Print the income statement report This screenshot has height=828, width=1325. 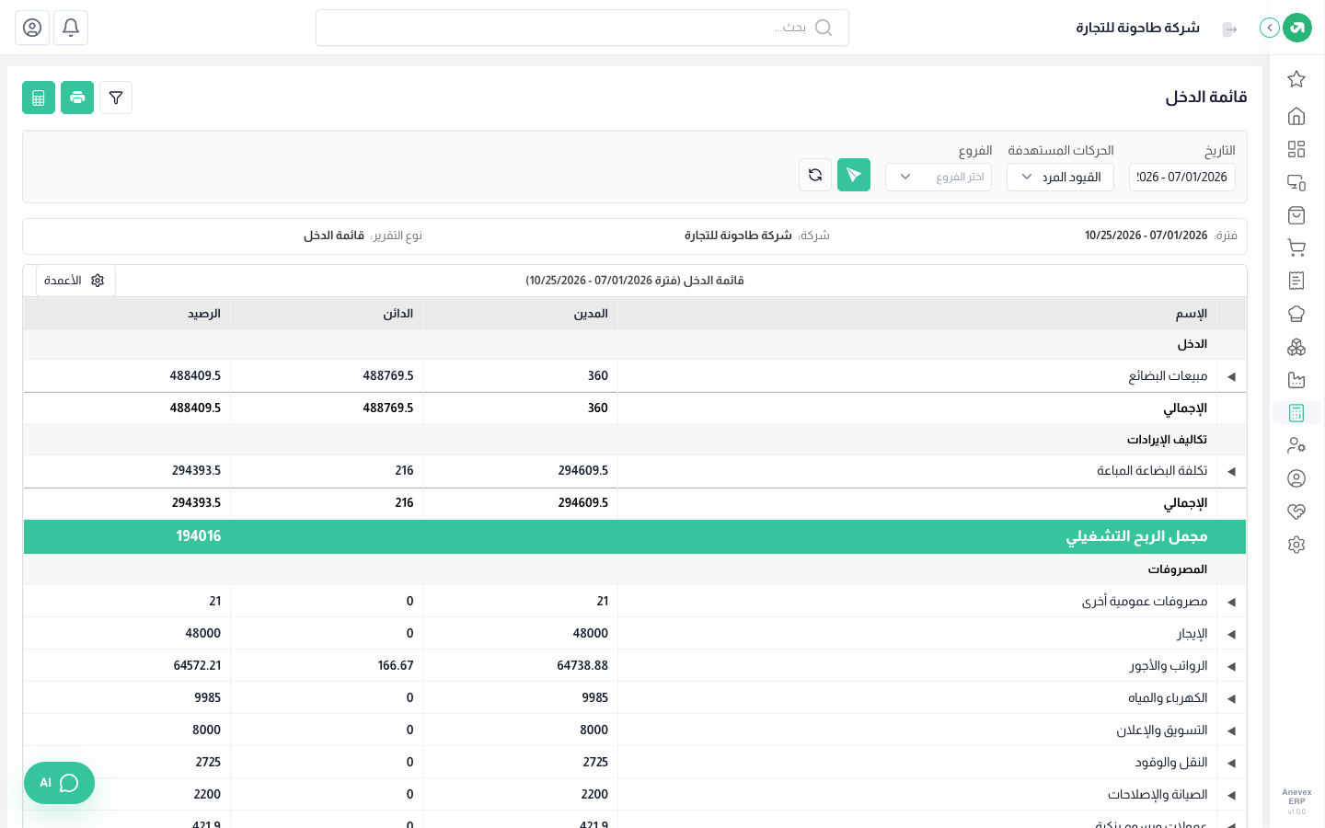pos(77,98)
